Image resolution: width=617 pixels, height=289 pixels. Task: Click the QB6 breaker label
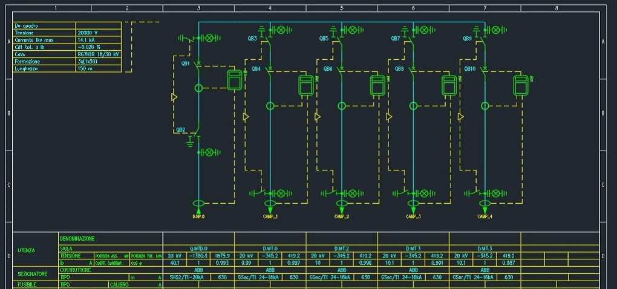(328, 69)
